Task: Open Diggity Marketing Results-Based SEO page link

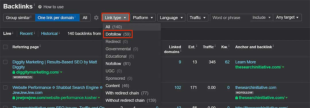Action: [55, 64]
